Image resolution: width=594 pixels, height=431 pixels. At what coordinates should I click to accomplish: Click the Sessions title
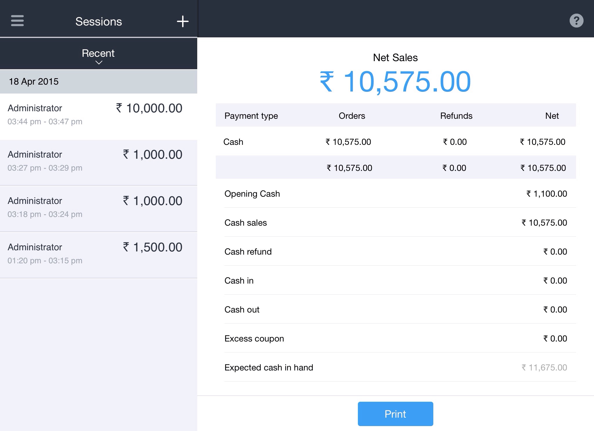99,21
